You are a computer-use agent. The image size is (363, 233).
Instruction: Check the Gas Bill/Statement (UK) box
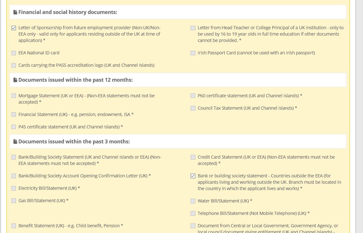pos(14,201)
